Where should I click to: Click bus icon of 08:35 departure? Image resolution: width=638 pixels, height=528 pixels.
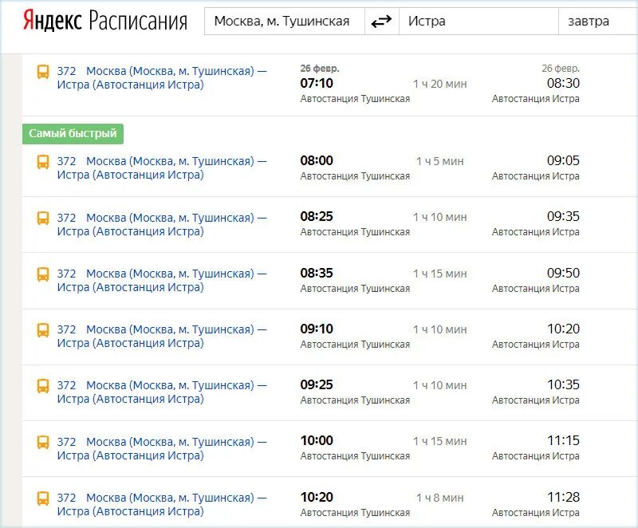point(43,274)
